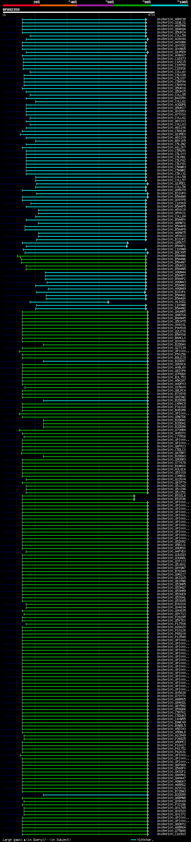Viewport: 191px width, 842px height.
Task: Select hit label UniRef100_C0LL61
Action: pyautogui.click(x=171, y=101)
